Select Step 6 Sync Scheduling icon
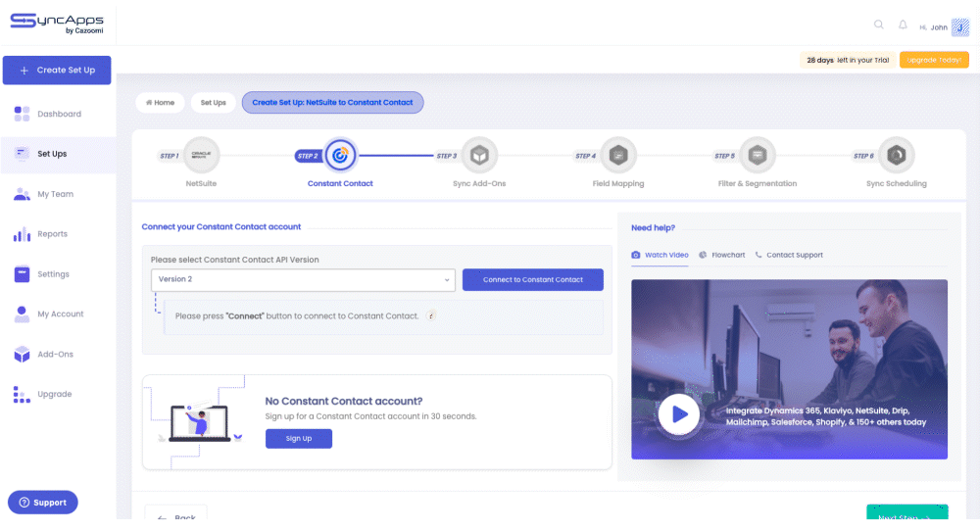 [x=897, y=155]
